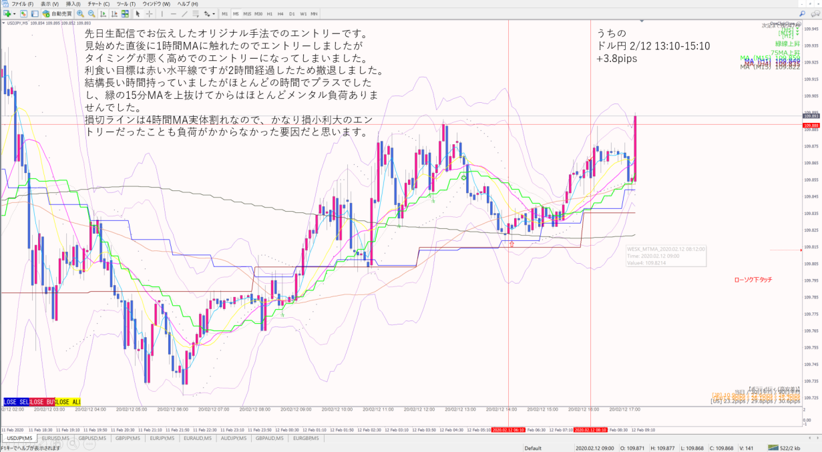Expand the USDJPY,M5 chart header triangle
Viewport: 822px width, 452px height.
click(x=3, y=23)
